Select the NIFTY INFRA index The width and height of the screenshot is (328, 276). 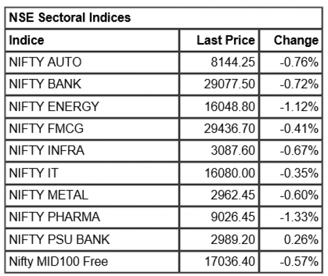pos(46,151)
